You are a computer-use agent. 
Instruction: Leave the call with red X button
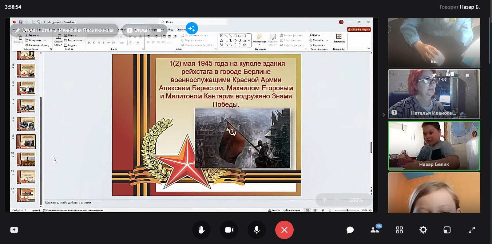point(284,230)
